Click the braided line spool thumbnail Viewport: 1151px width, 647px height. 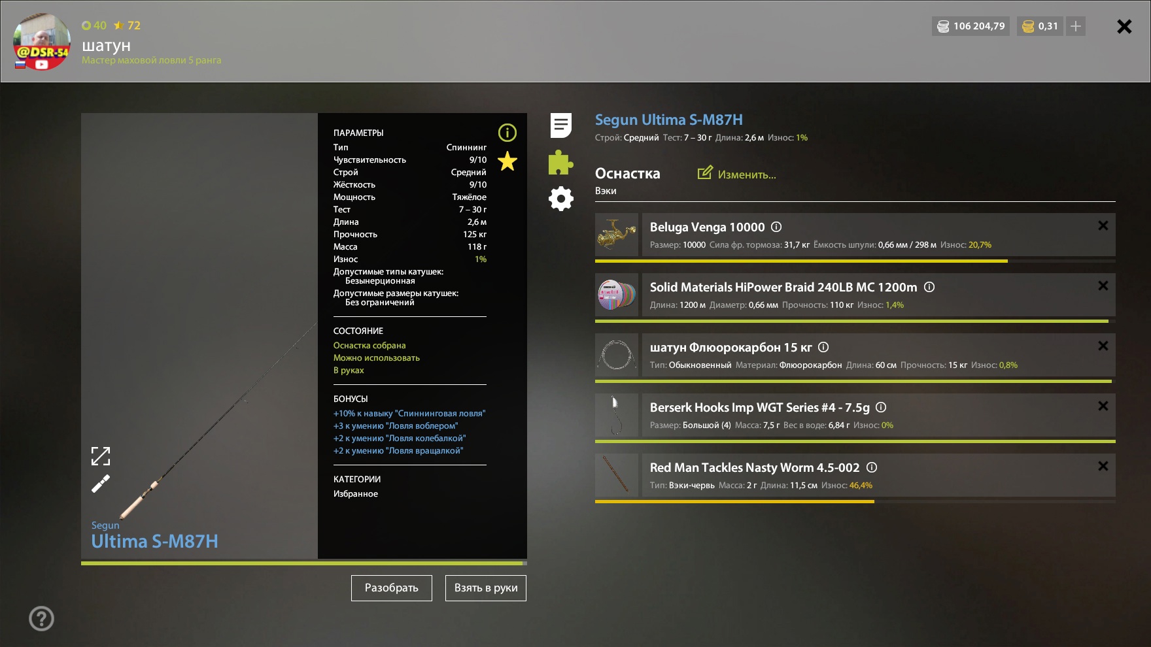pyautogui.click(x=617, y=295)
